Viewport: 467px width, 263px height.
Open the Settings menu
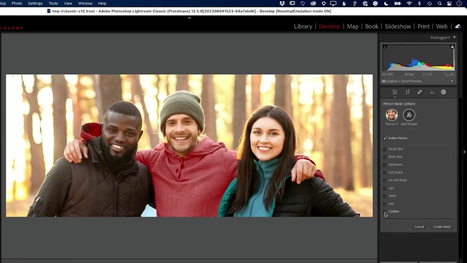[x=35, y=3]
